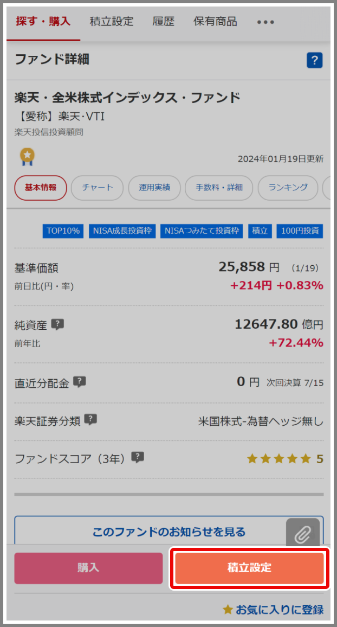This screenshot has height=627, width=337.
Task: Click the 100円投資 badge
Action: 302,231
